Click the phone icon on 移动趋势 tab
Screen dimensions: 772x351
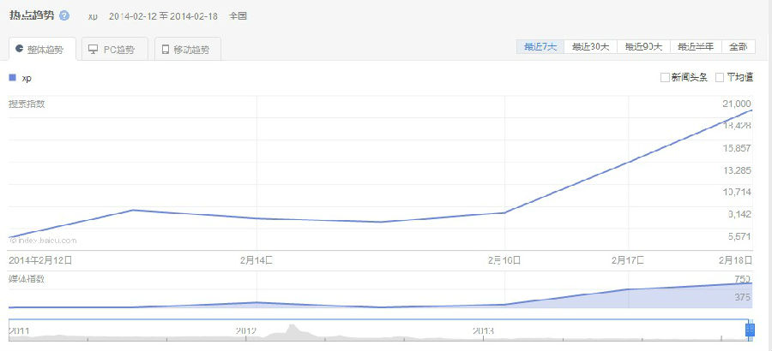[165, 50]
